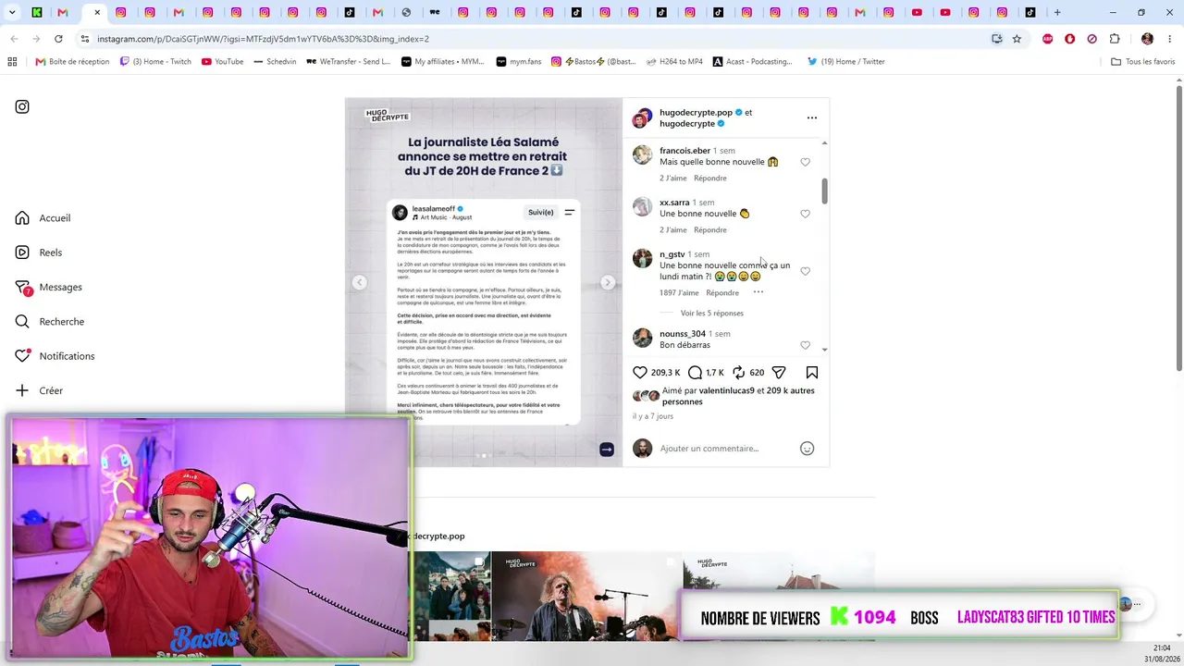This screenshot has height=666, width=1184.
Task: Open the '(19) Home / Twitter' bookmark
Action: pyautogui.click(x=845, y=62)
